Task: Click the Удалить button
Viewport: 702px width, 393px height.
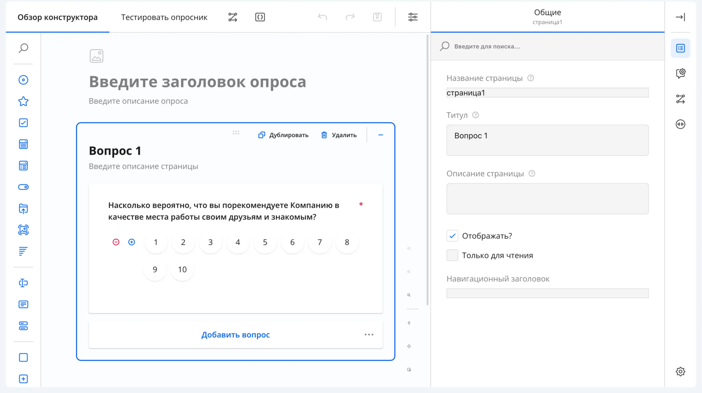Action: 339,135
